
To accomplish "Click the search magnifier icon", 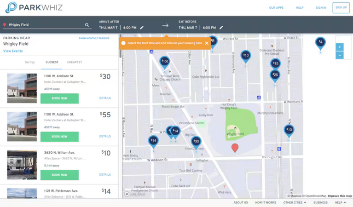I will [x=87, y=25].
